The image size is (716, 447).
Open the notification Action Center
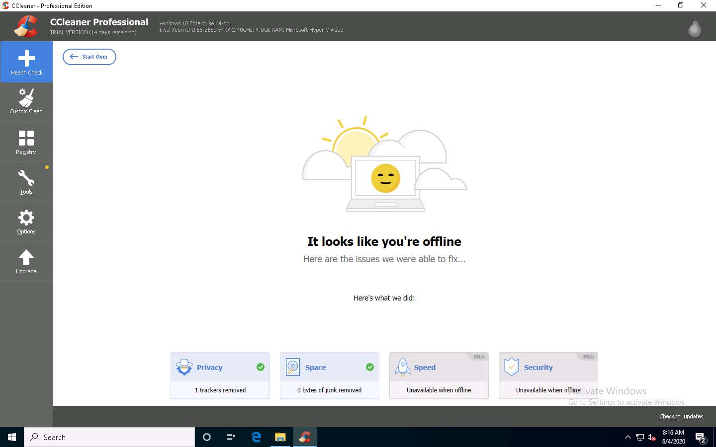[701, 438]
